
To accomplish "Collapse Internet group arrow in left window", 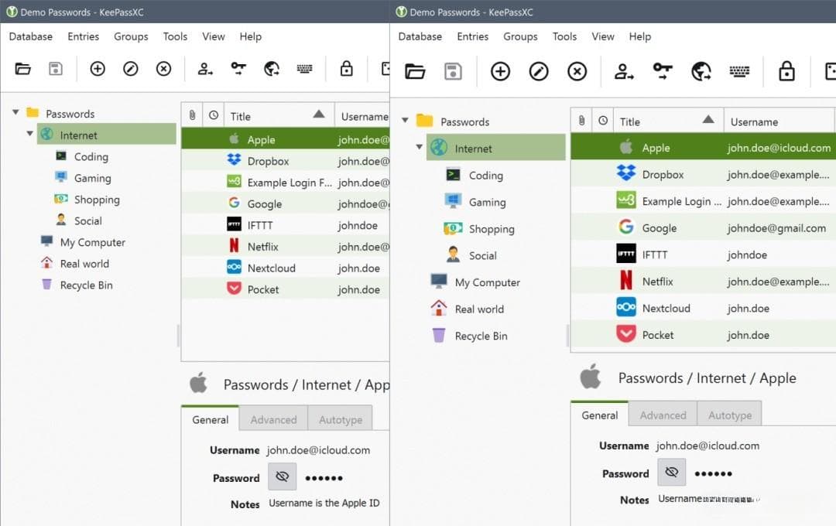I will click(x=30, y=134).
